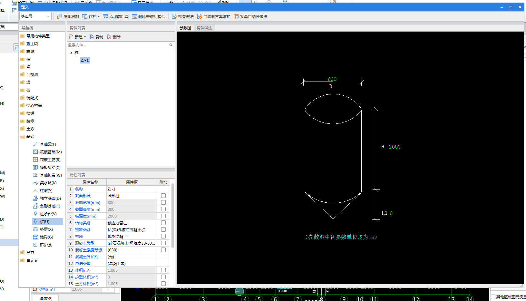Click the 属性名称 column header
The image size is (526, 301).
(90, 182)
